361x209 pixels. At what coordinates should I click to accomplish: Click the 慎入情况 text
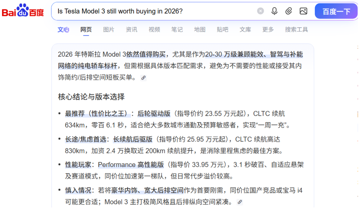pos(78,190)
